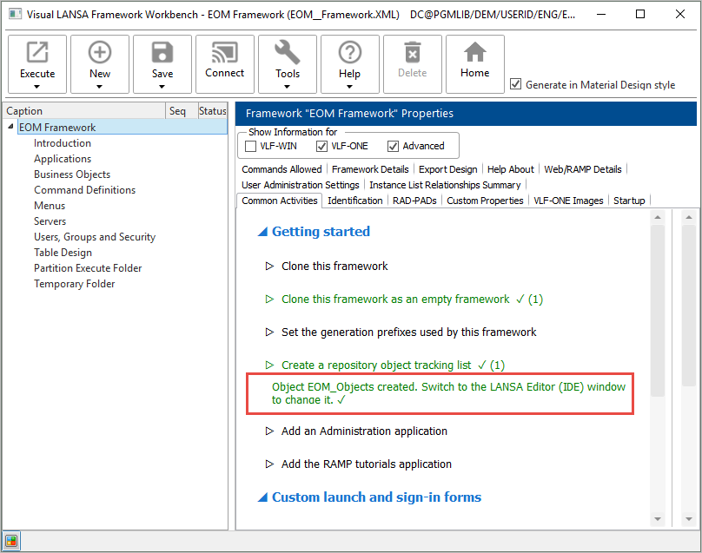The image size is (702, 553).
Task: Uncheck the Advanced checkbox
Action: point(393,147)
